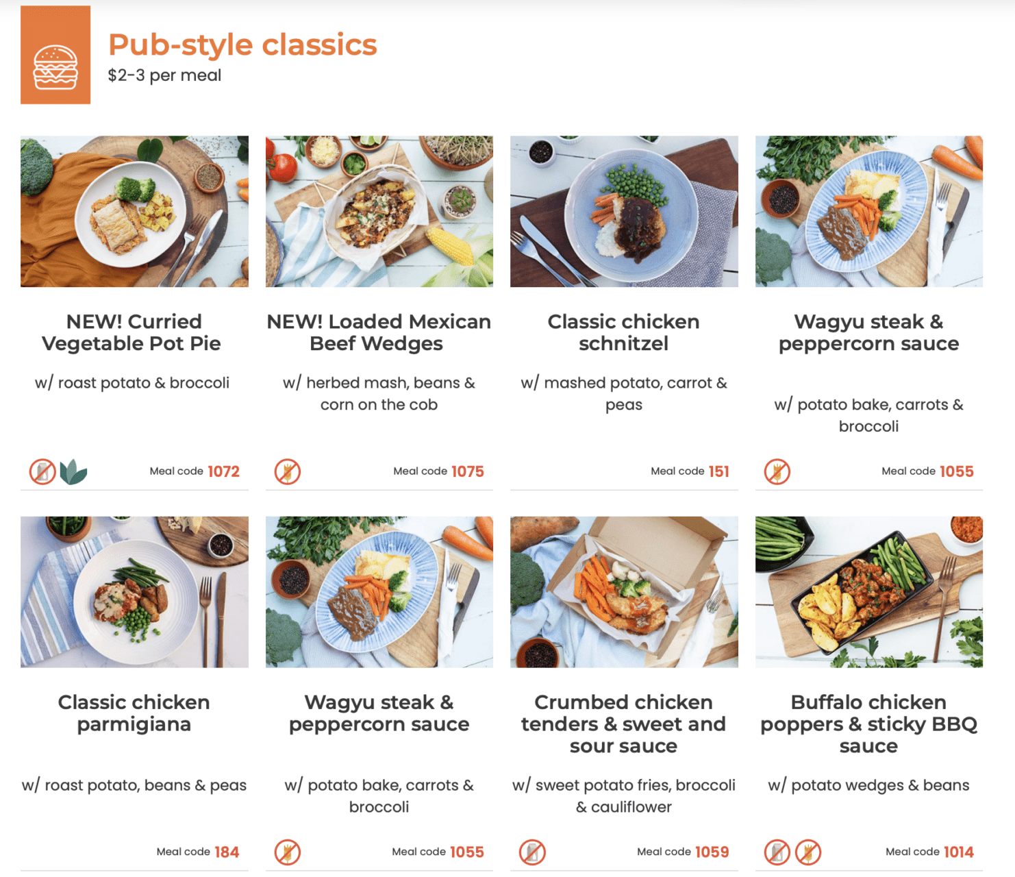Click gluten-free icon on Loaded Mexican Beef Wedges
The height and width of the screenshot is (877, 1015).
pyautogui.click(x=288, y=471)
